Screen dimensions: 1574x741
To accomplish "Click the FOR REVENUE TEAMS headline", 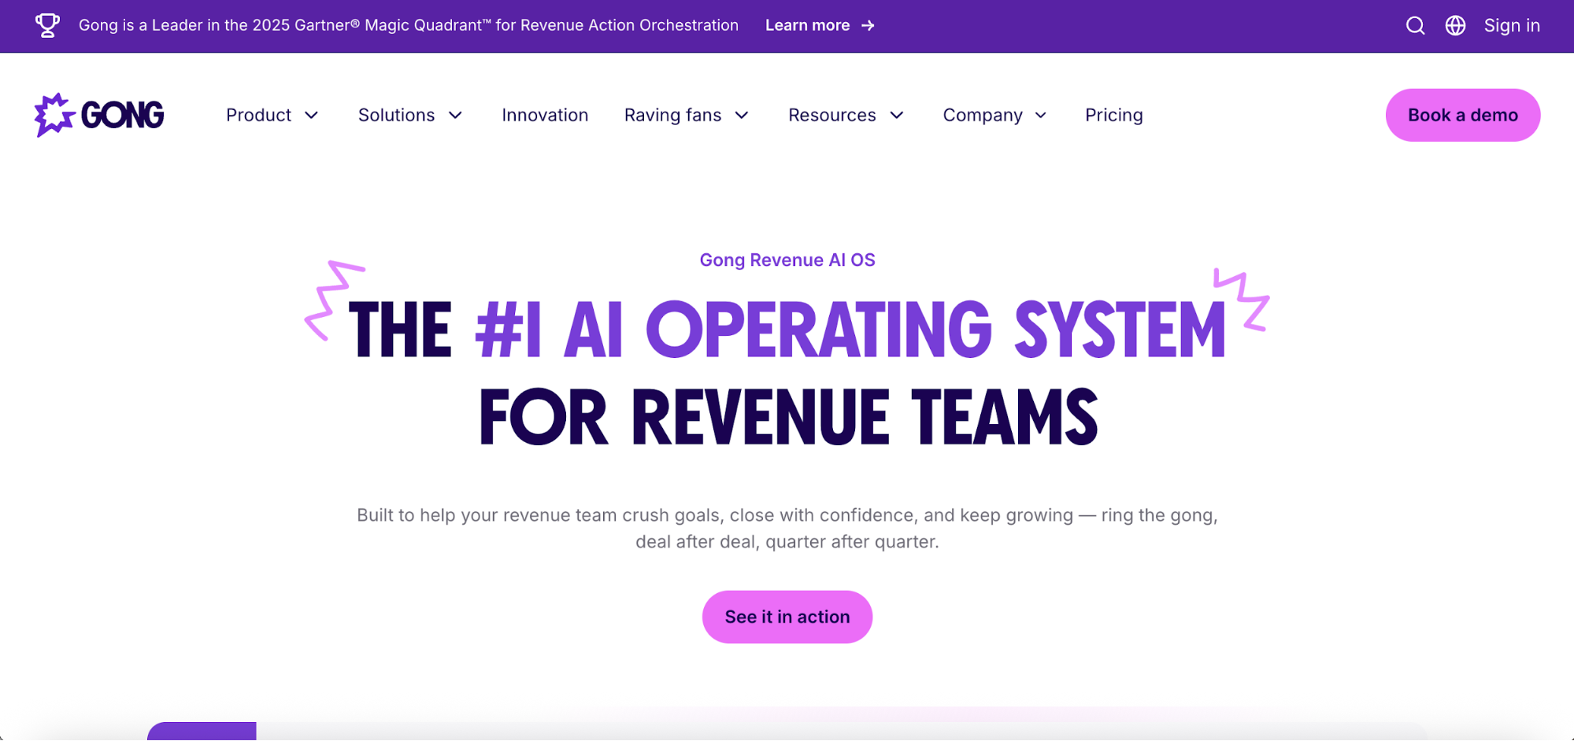I will coord(787,417).
